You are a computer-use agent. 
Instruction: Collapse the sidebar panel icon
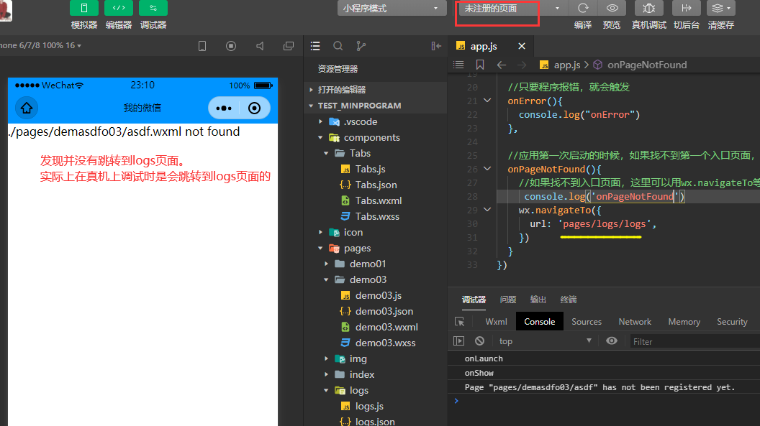pyautogui.click(x=436, y=46)
